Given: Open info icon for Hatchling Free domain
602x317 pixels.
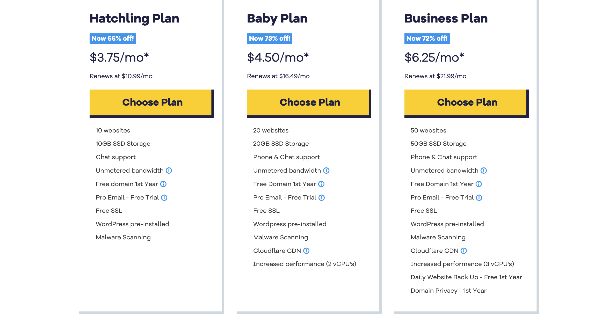Looking at the screenshot, I should (x=163, y=184).
